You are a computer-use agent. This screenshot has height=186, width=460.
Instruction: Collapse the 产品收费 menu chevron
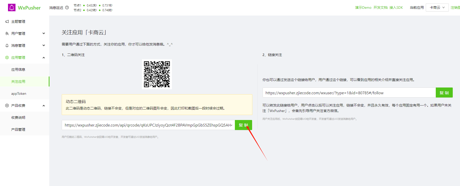click(x=44, y=105)
